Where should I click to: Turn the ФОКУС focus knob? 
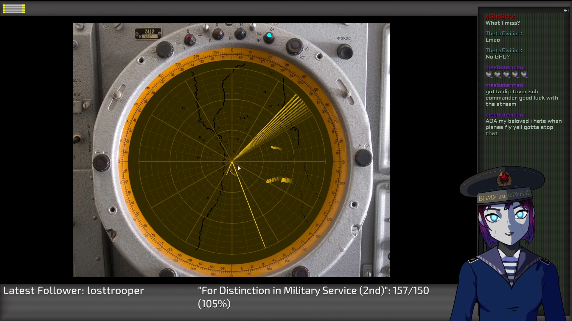(x=345, y=51)
